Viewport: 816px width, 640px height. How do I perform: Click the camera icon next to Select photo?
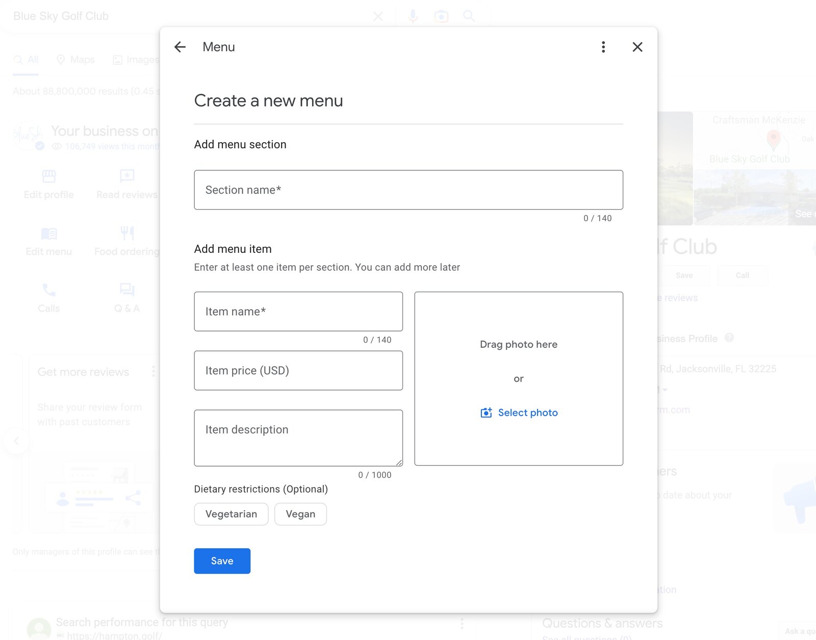coord(486,413)
